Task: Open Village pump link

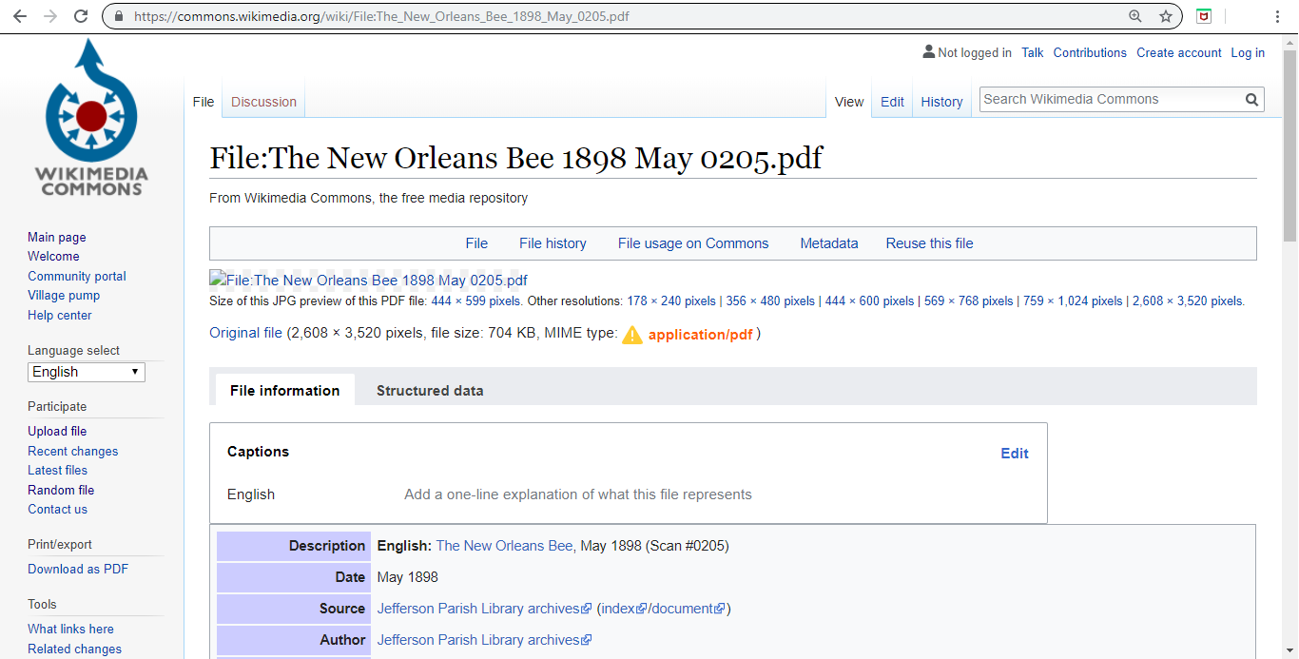Action: (64, 296)
